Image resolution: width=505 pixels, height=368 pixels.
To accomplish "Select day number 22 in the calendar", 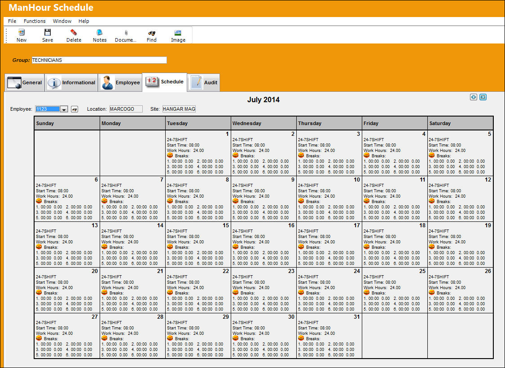I will coord(226,271).
